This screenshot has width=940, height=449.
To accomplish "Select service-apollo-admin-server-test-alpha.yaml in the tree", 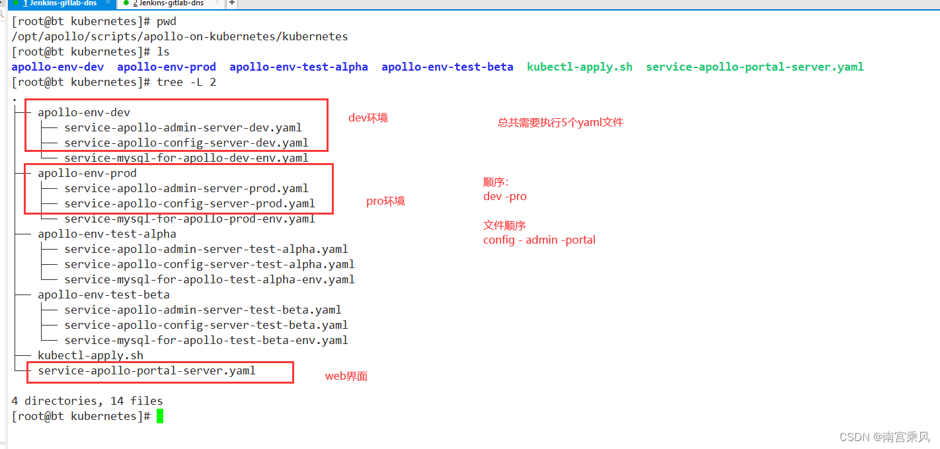I will click(206, 249).
